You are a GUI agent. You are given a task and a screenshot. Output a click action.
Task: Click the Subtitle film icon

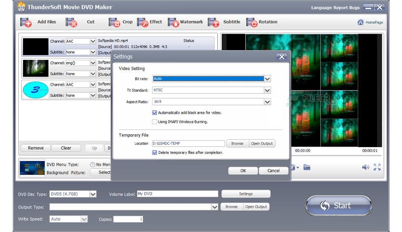214,22
